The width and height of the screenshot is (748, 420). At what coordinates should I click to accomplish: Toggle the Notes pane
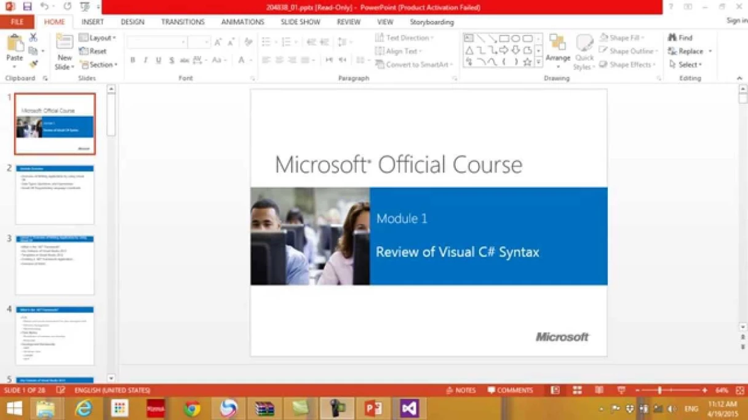click(461, 391)
